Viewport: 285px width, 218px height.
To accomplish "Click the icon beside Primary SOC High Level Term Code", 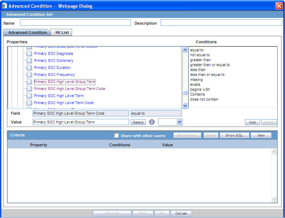I will tap(29, 103).
